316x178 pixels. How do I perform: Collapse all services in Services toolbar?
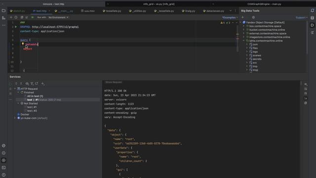pyautogui.click(x=21, y=84)
